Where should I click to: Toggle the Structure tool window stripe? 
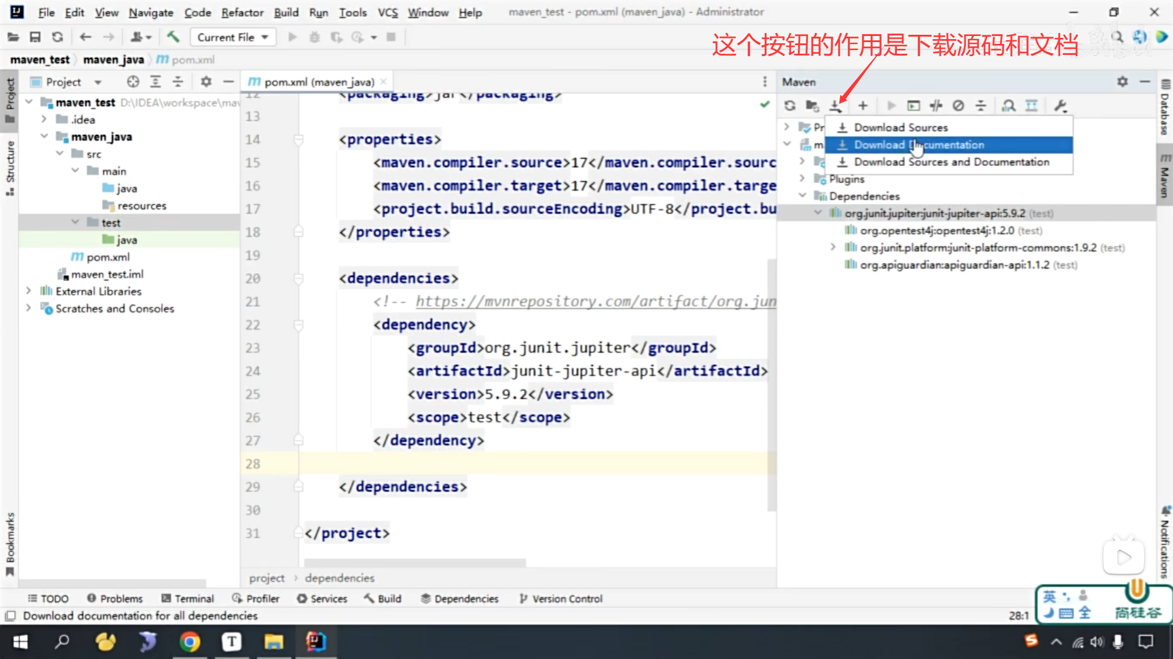coord(10,166)
